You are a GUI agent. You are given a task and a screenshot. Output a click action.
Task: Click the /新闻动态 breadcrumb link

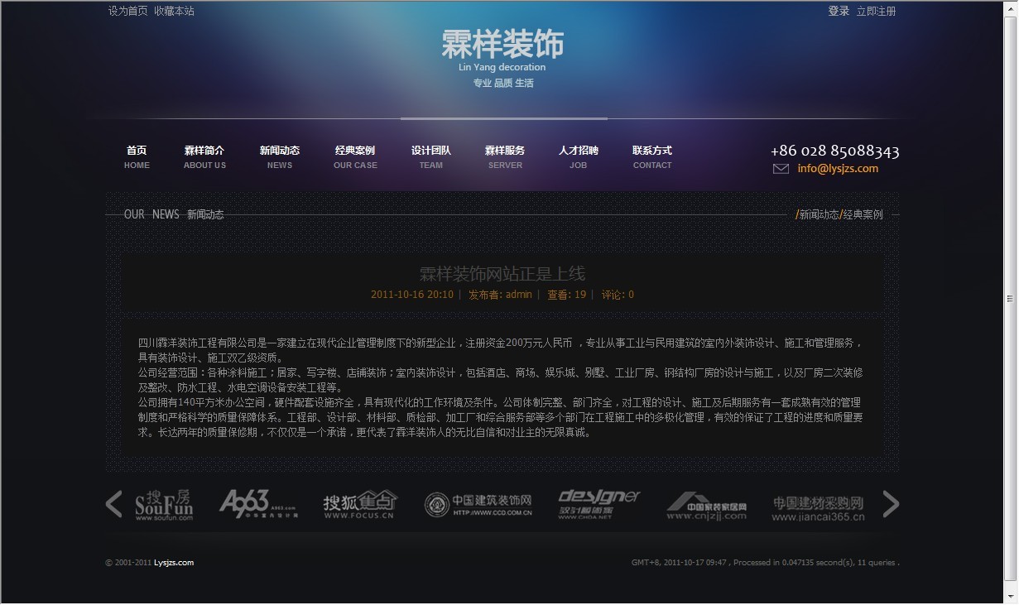tap(817, 214)
